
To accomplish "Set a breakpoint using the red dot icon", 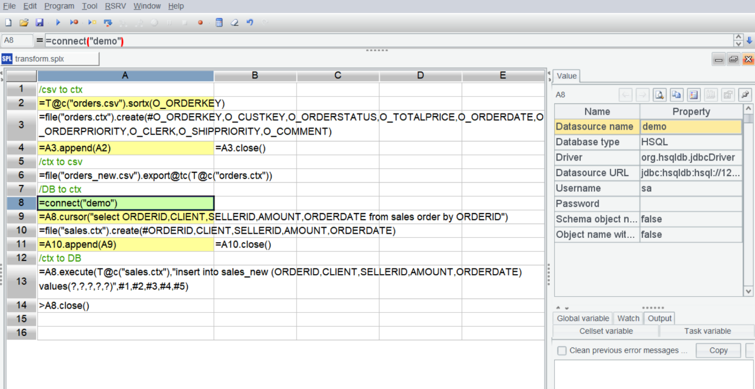I will click(200, 21).
